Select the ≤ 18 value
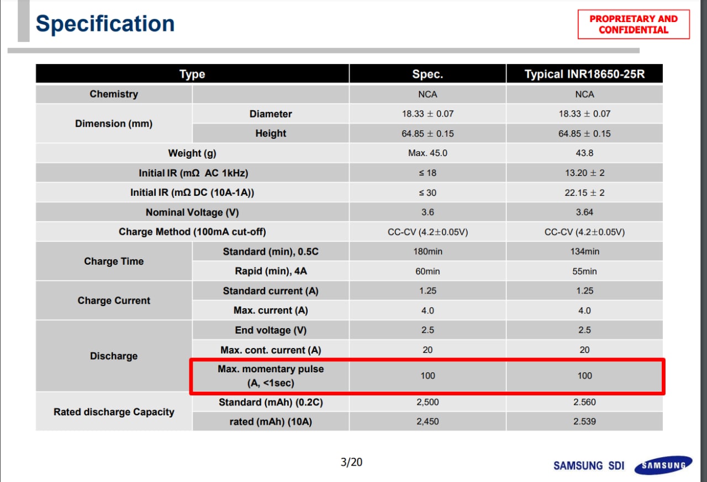 [x=428, y=173]
